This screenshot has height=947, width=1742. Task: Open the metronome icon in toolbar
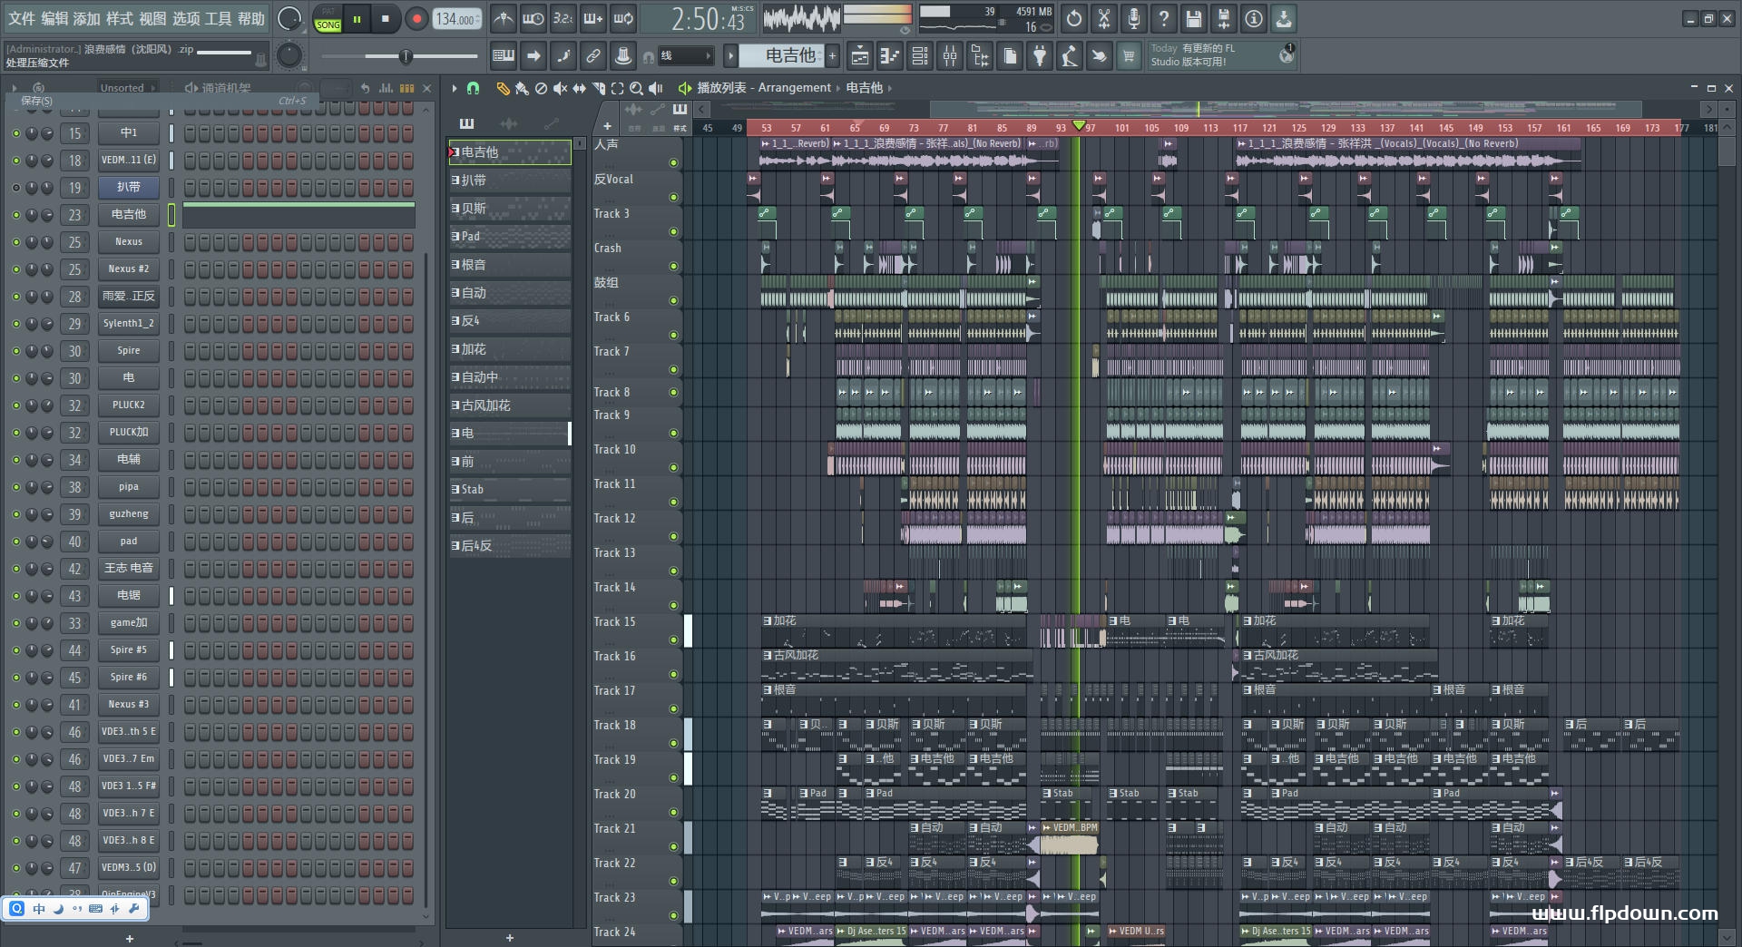(503, 19)
